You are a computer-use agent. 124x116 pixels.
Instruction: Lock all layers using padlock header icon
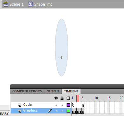[62, 98]
